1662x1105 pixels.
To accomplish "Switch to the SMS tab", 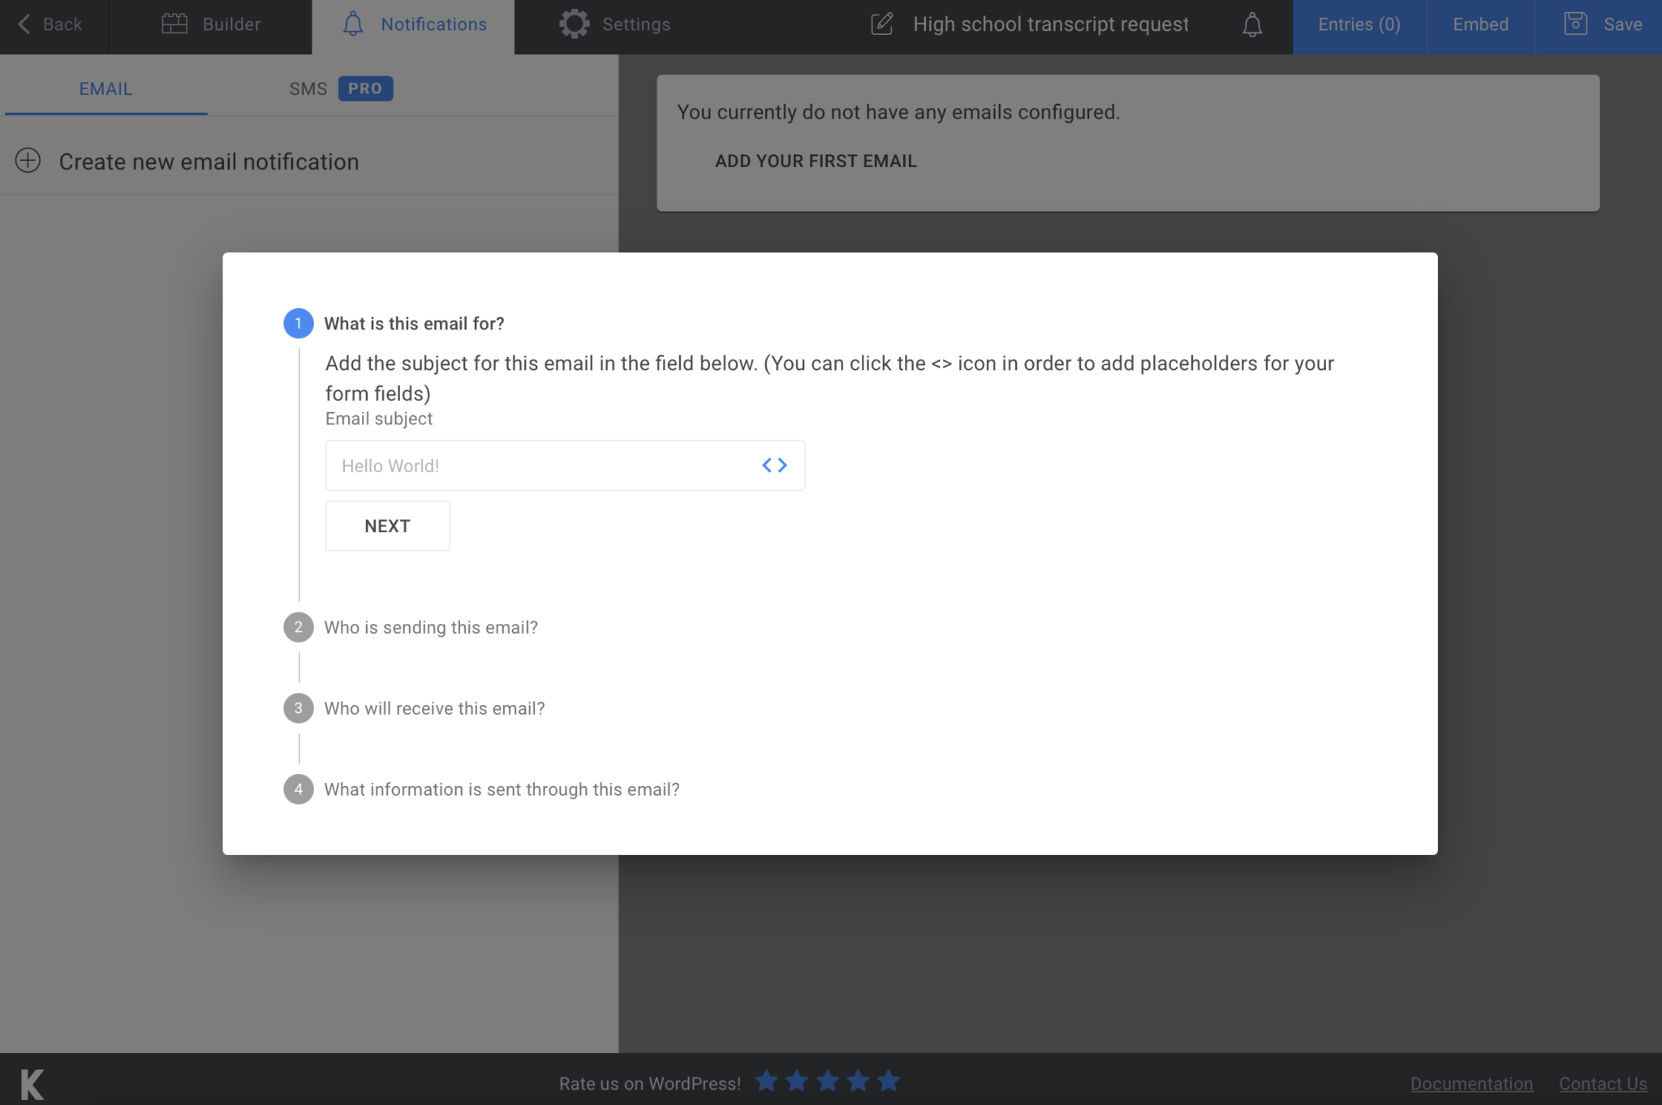I will 308,88.
